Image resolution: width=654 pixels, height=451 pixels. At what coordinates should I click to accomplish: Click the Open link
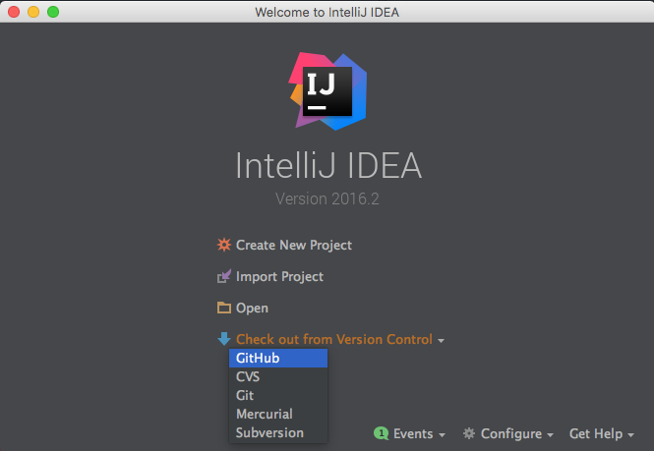pos(252,309)
